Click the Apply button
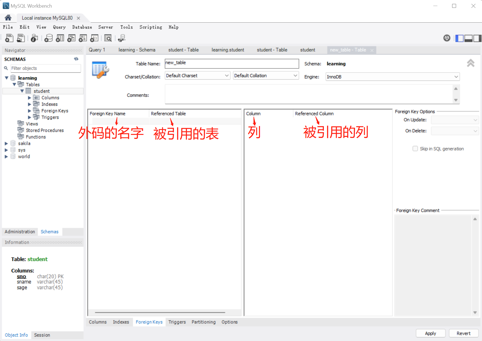482x341 pixels. (430, 333)
